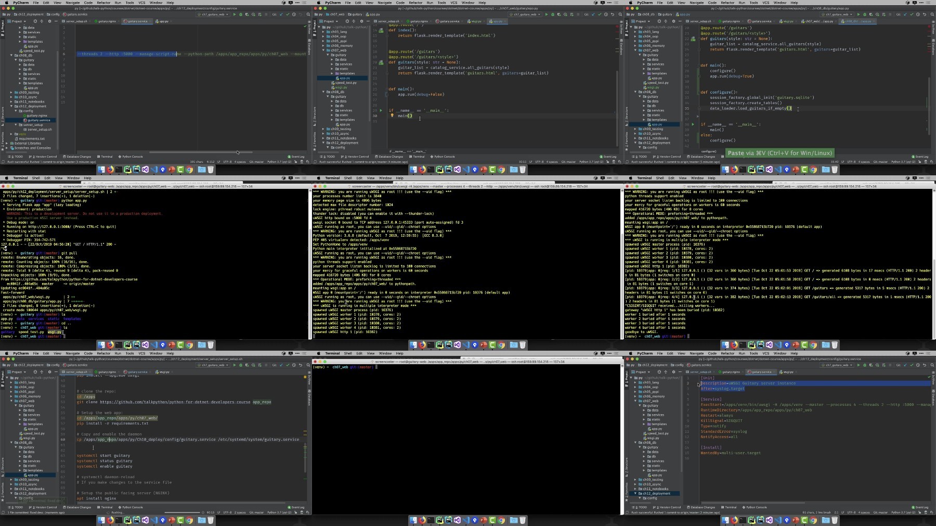Image resolution: width=936 pixels, height=526 pixels.
Task: Click horizontal editor scrollbar in window listing requirements.txt
Action: (x=201, y=152)
